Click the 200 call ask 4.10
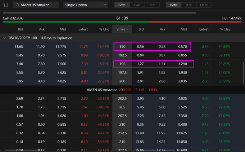 [41, 81]
